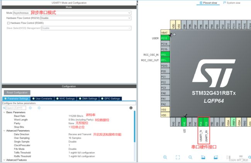This screenshot has width=251, height=163.
Task: Click the PG10 pin on left side
Action: coord(165,66)
